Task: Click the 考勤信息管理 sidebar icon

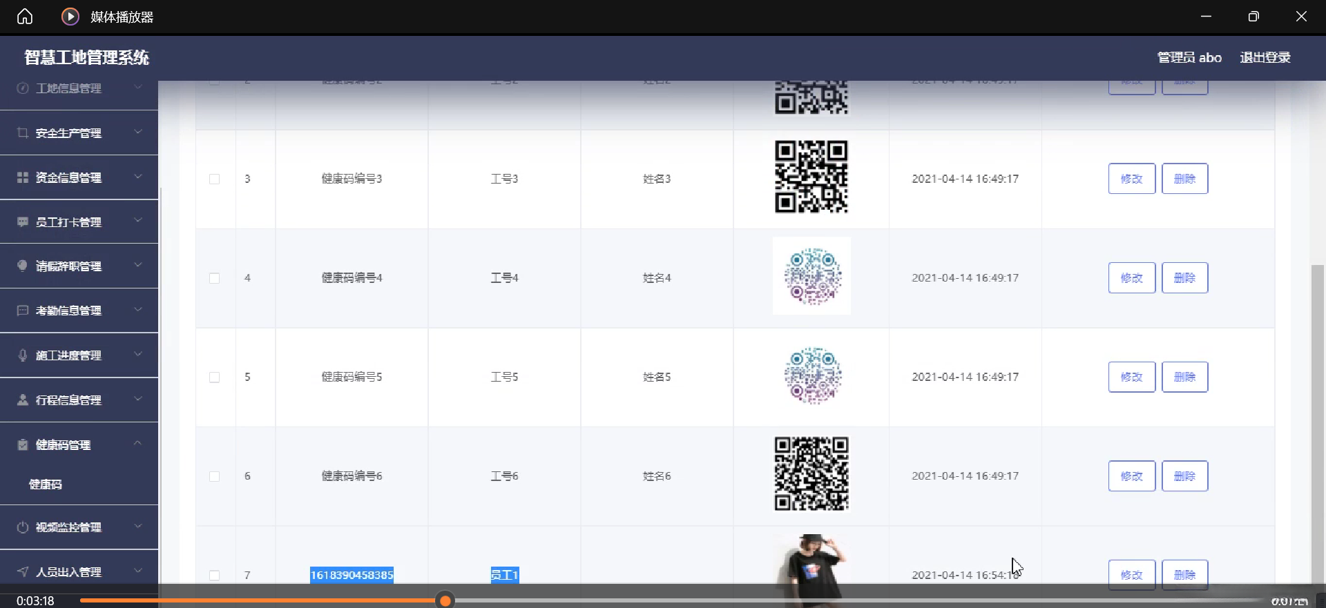Action: point(23,311)
